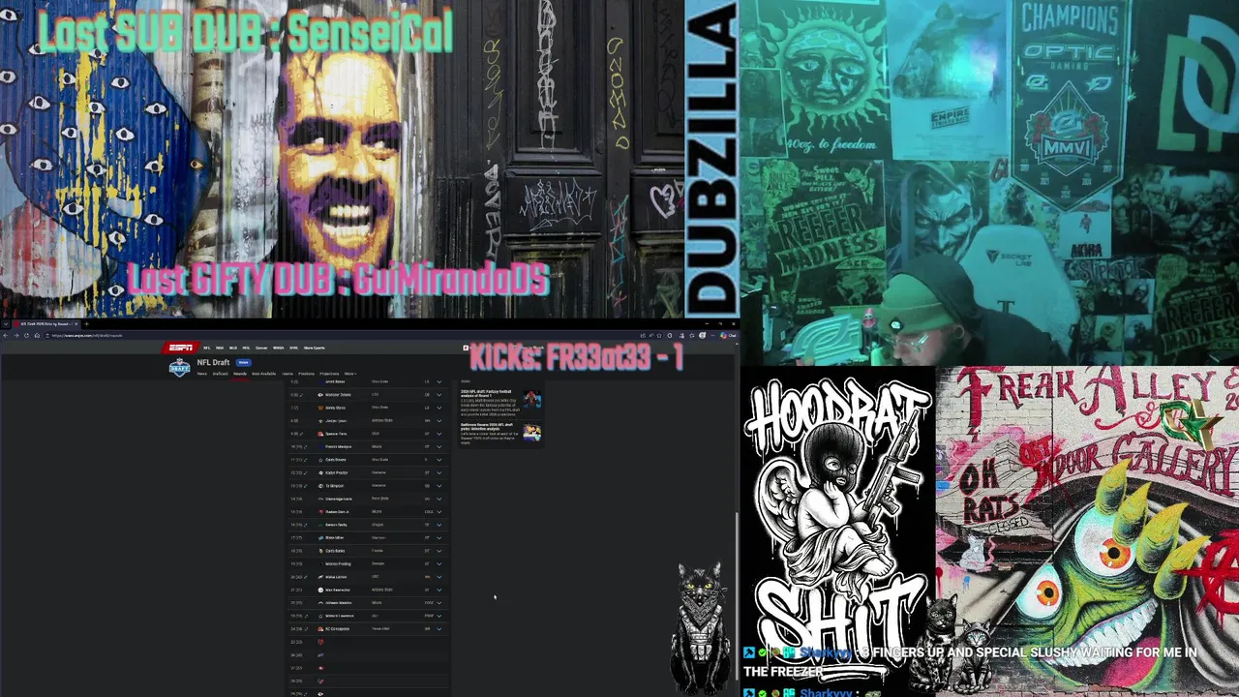Click the ESPN logo on the red banner
The height and width of the screenshot is (697, 1239).
(180, 348)
